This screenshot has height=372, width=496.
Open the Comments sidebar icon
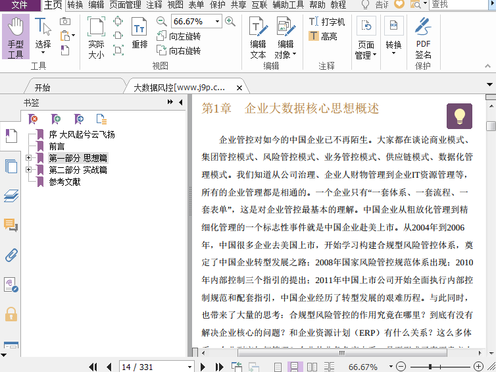(x=11, y=225)
